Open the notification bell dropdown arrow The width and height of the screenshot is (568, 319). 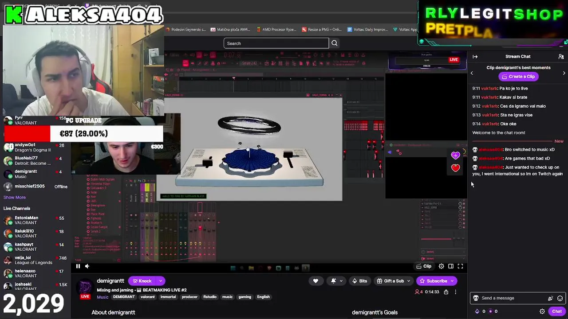(341, 281)
